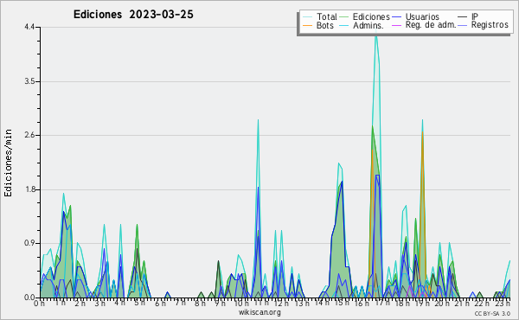Click the orange Bots legend line swatch
This screenshot has height=320, width=519.
click(307, 25)
